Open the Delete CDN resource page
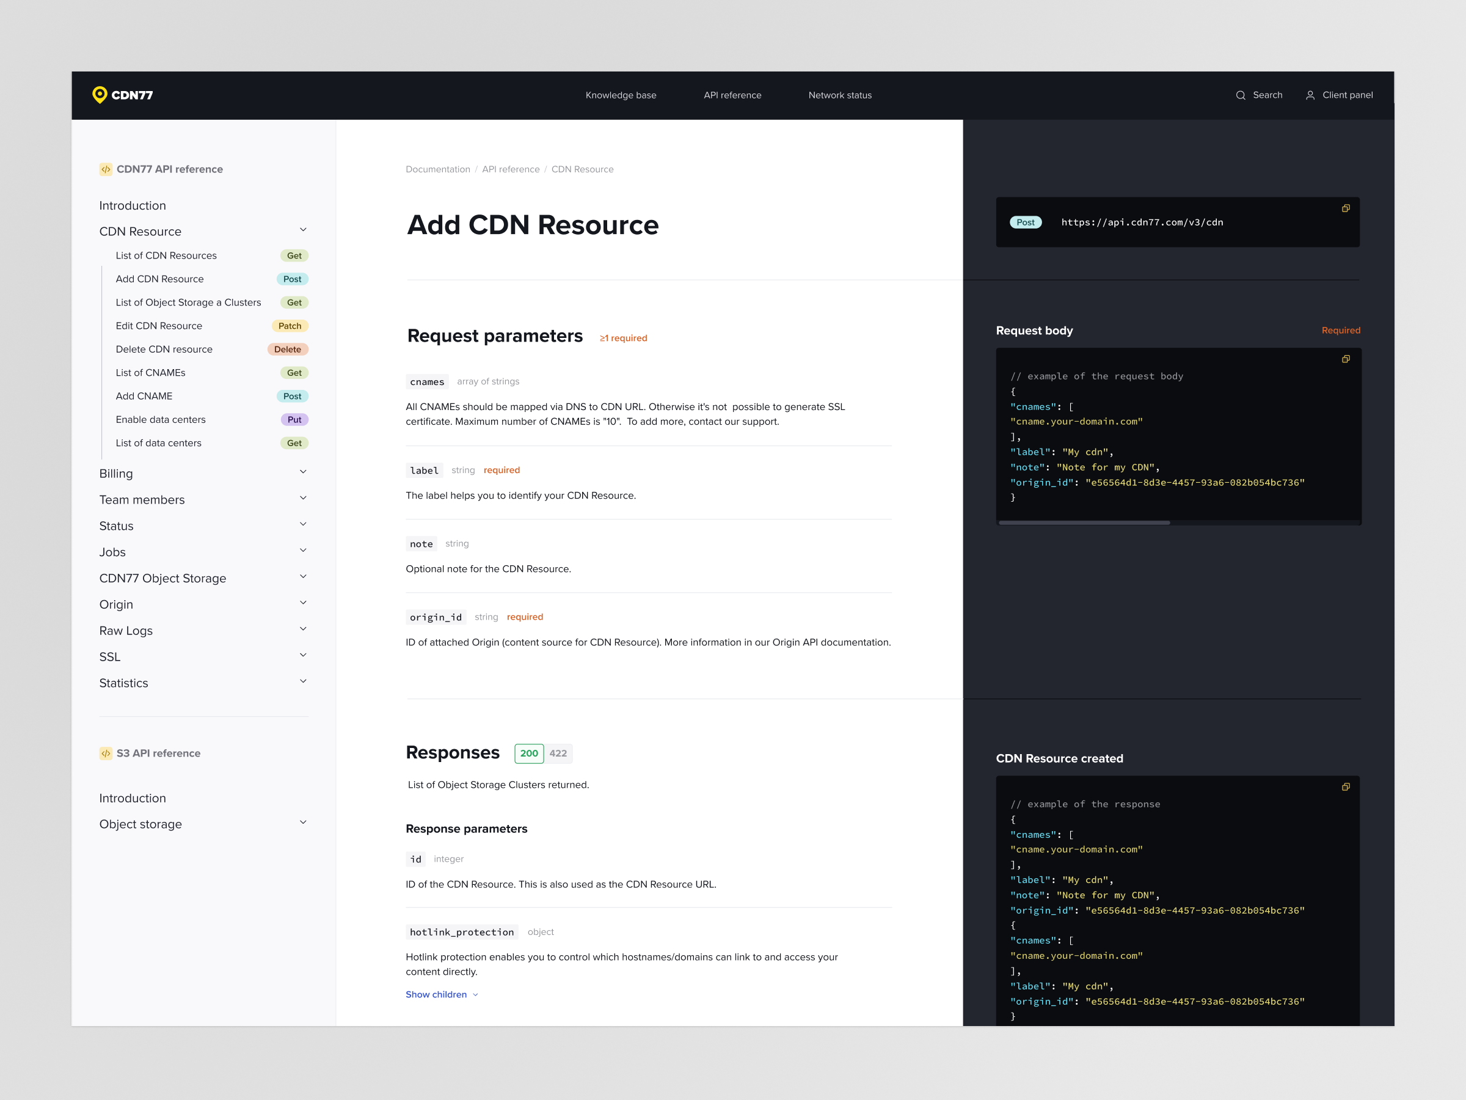This screenshot has width=1466, height=1100. [164, 349]
